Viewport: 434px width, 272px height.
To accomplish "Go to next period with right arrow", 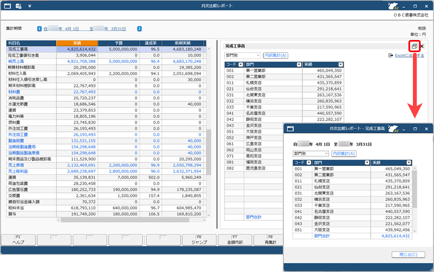I will click(139, 28).
